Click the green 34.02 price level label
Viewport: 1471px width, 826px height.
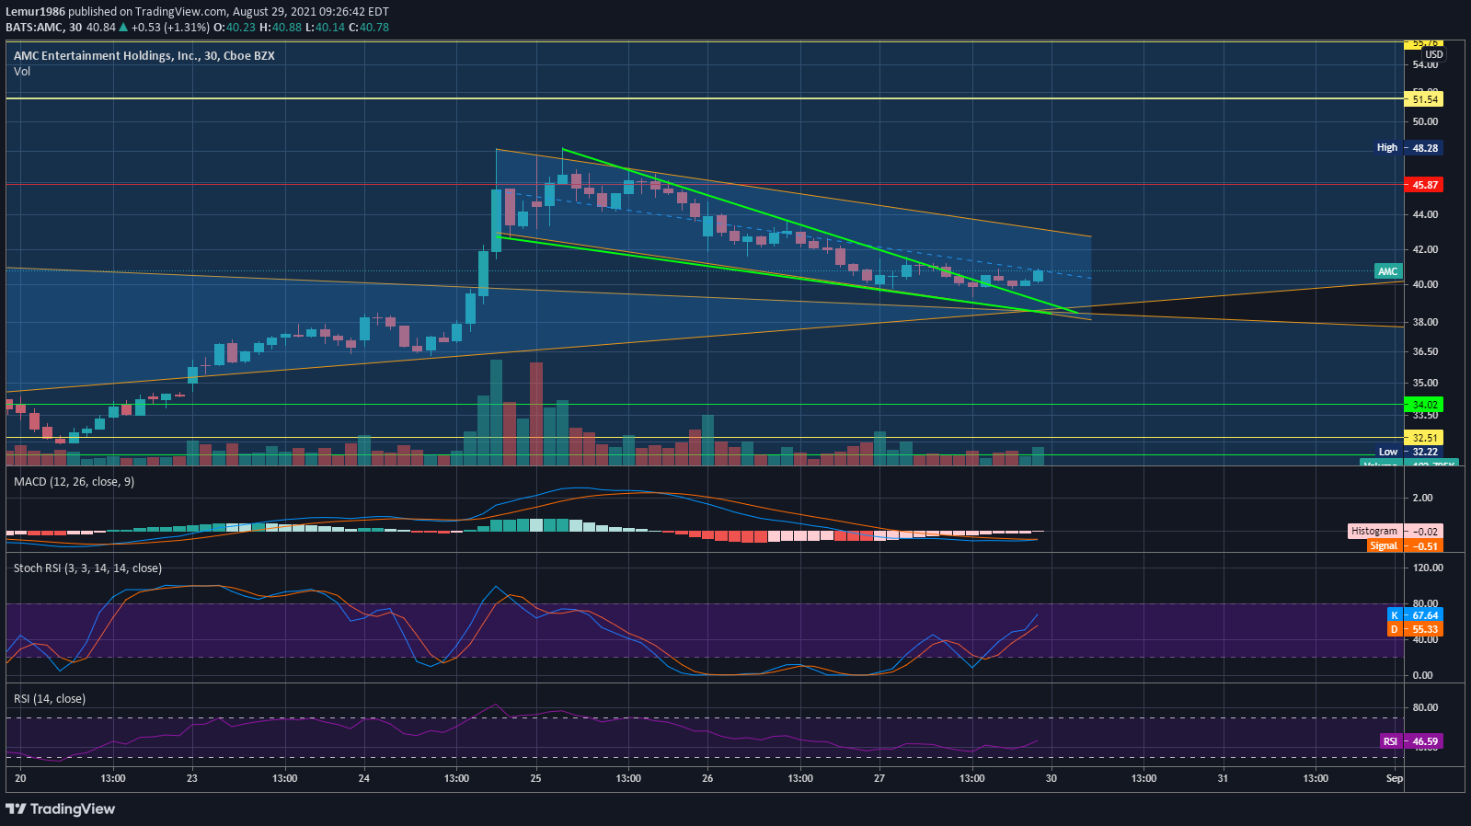point(1424,405)
